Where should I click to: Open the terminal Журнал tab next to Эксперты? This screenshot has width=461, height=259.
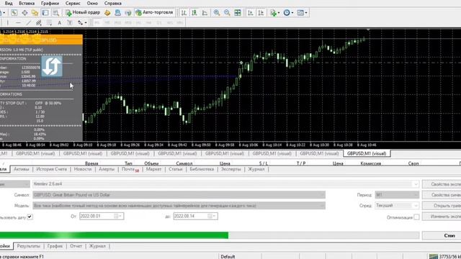point(256,169)
